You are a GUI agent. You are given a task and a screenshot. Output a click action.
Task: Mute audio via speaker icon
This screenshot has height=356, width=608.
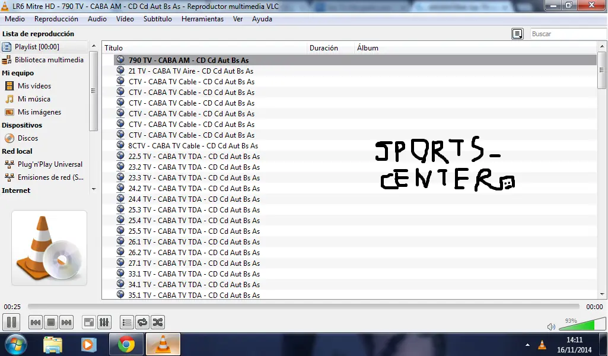click(551, 326)
